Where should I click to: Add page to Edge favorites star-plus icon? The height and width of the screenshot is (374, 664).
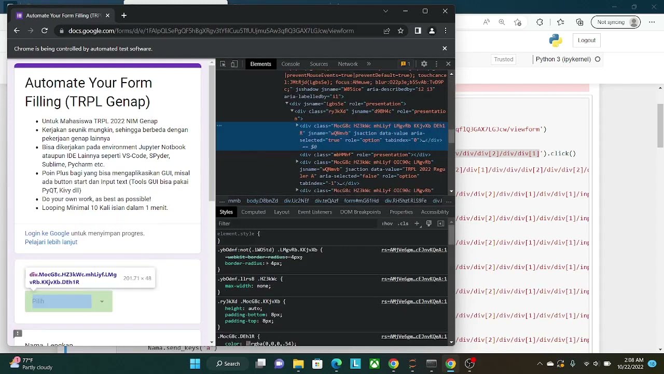(x=518, y=22)
